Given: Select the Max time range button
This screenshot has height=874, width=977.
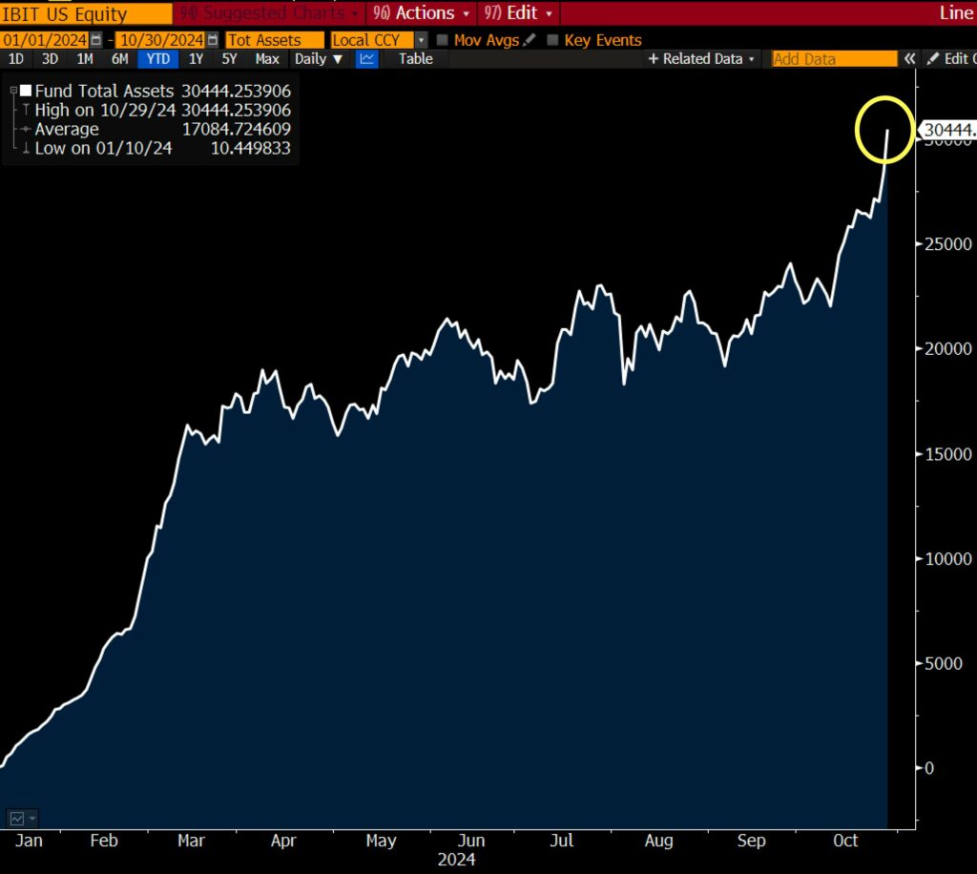Looking at the screenshot, I should [267, 59].
